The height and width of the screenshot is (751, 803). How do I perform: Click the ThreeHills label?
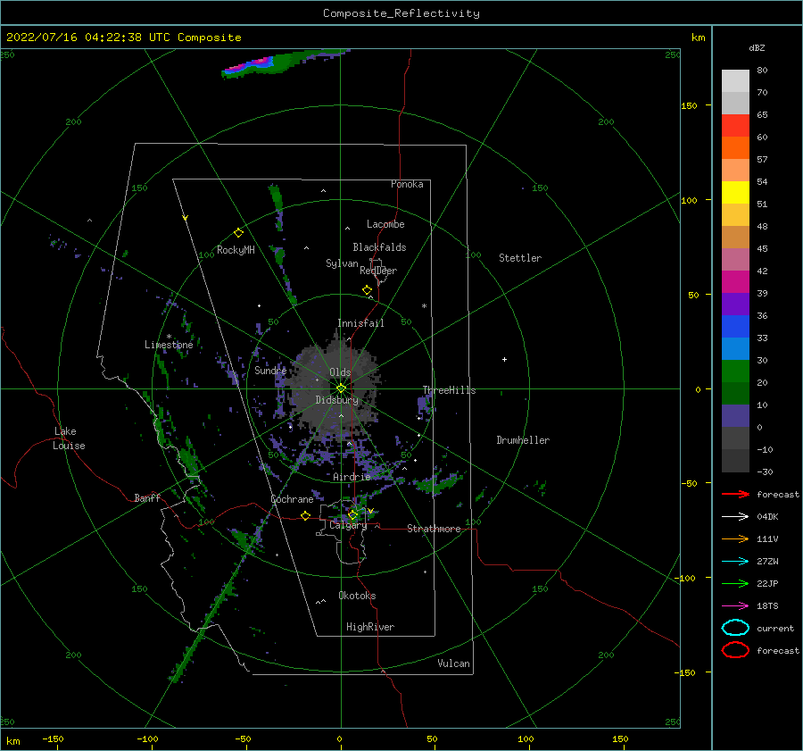click(449, 390)
